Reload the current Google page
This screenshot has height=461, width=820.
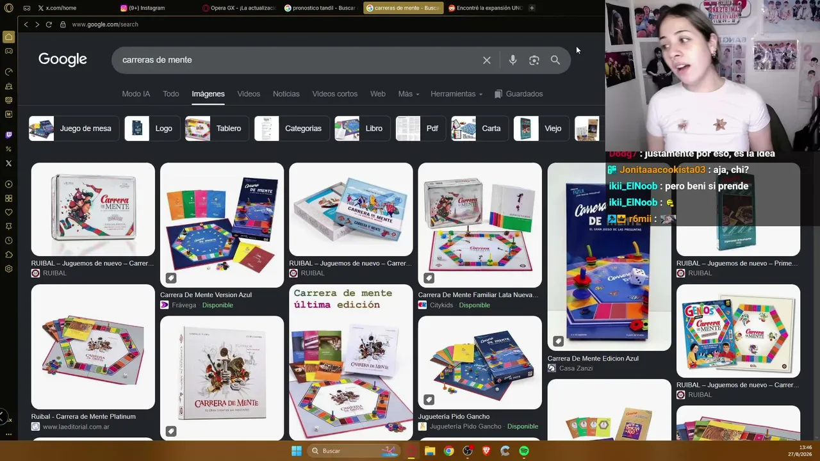pyautogui.click(x=49, y=24)
